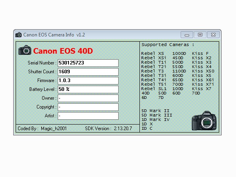The width and height of the screenshot is (236, 177).
Task: Click '1000D' in supported cameras
Action: (179, 54)
